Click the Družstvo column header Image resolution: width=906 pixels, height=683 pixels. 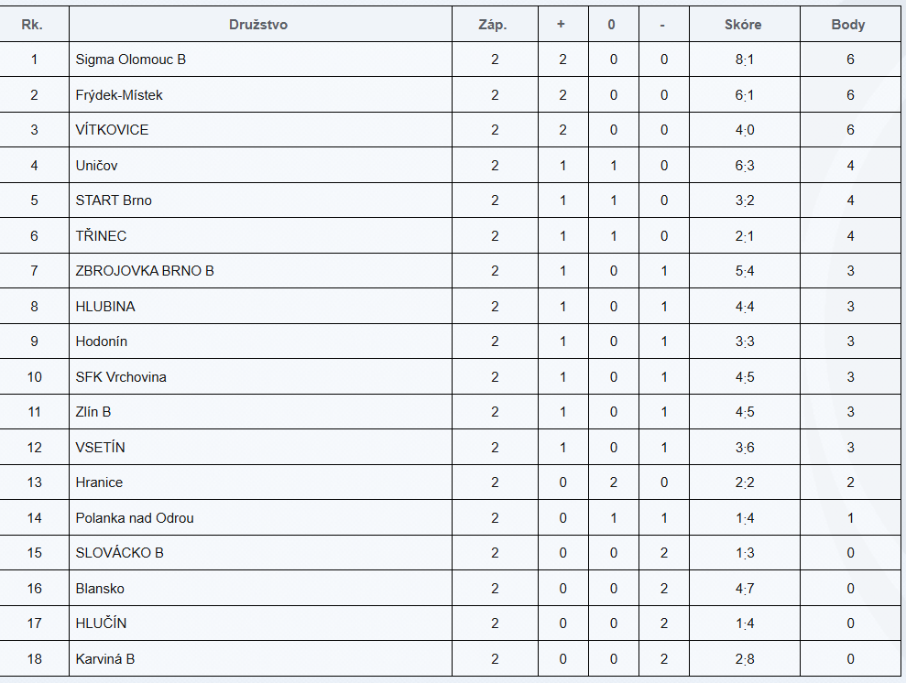258,25
